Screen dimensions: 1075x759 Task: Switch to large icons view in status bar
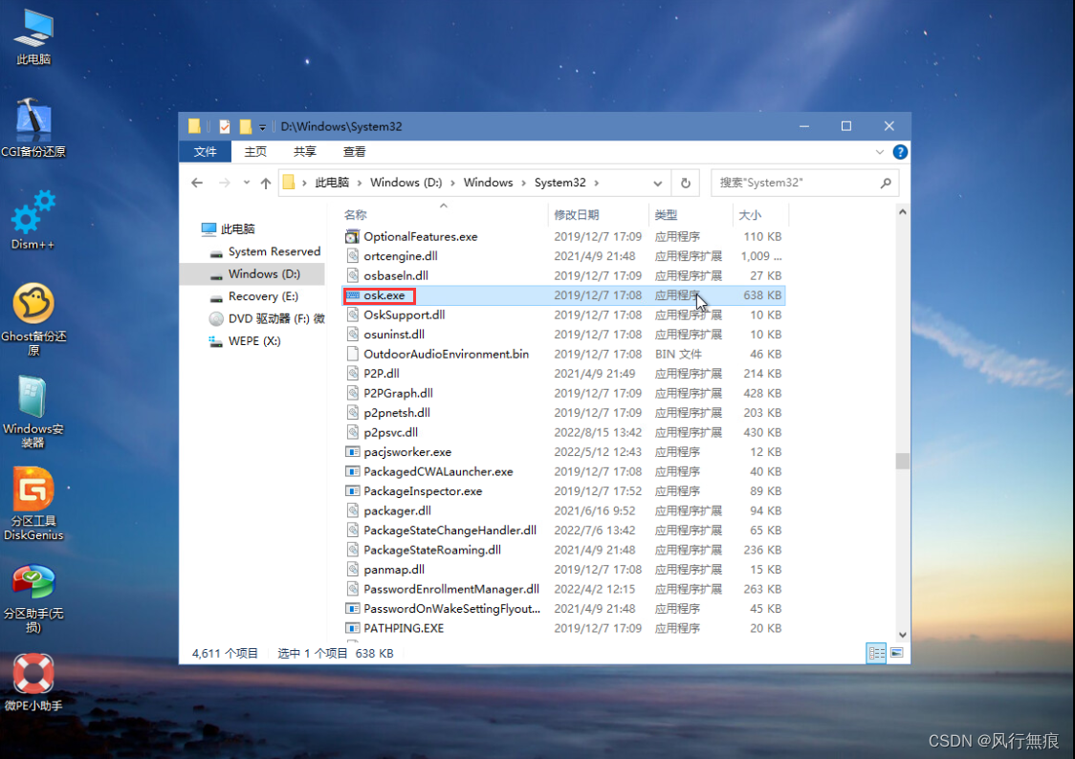coord(897,653)
